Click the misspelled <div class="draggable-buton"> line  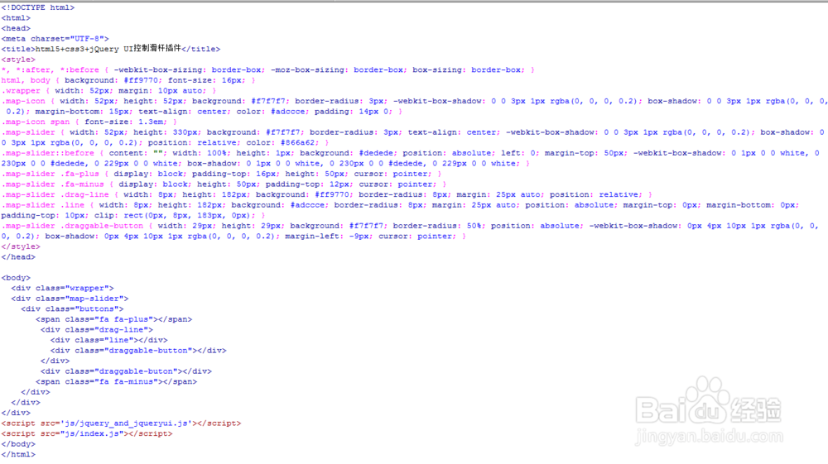(x=126, y=371)
